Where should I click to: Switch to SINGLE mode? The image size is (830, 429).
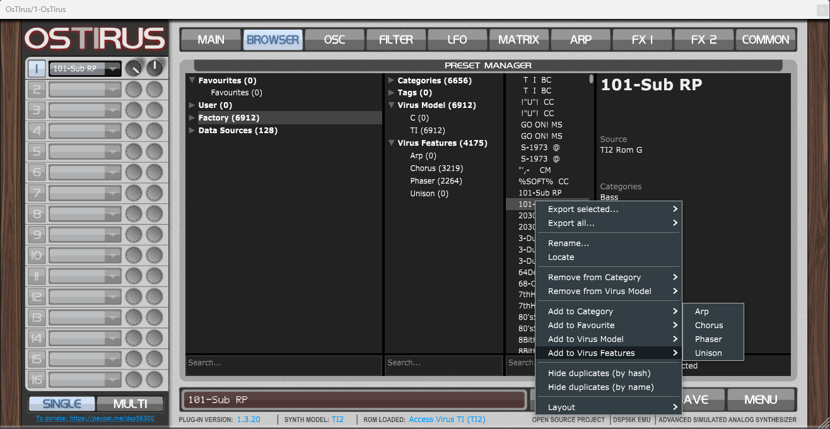(x=62, y=404)
